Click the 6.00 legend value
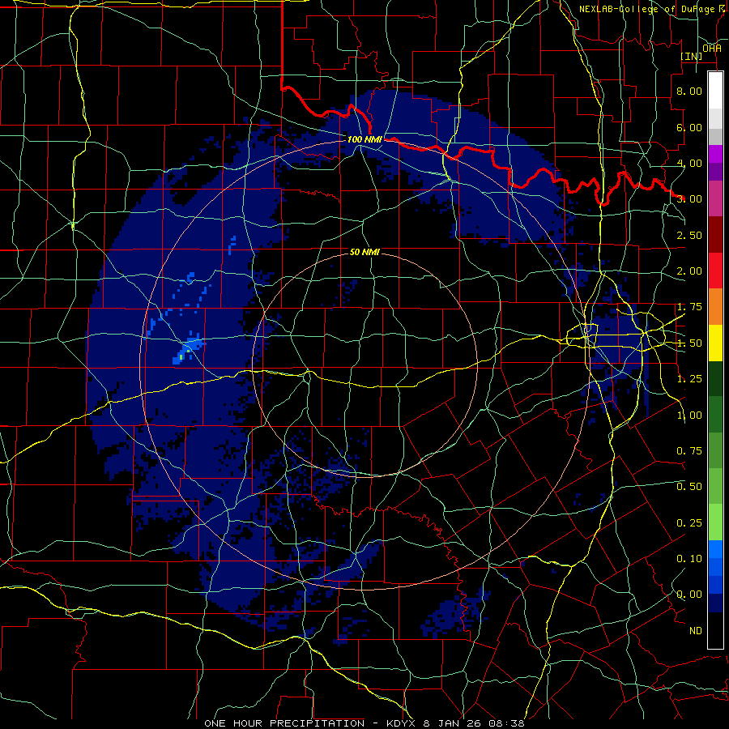This screenshot has width=729, height=729. point(689,127)
